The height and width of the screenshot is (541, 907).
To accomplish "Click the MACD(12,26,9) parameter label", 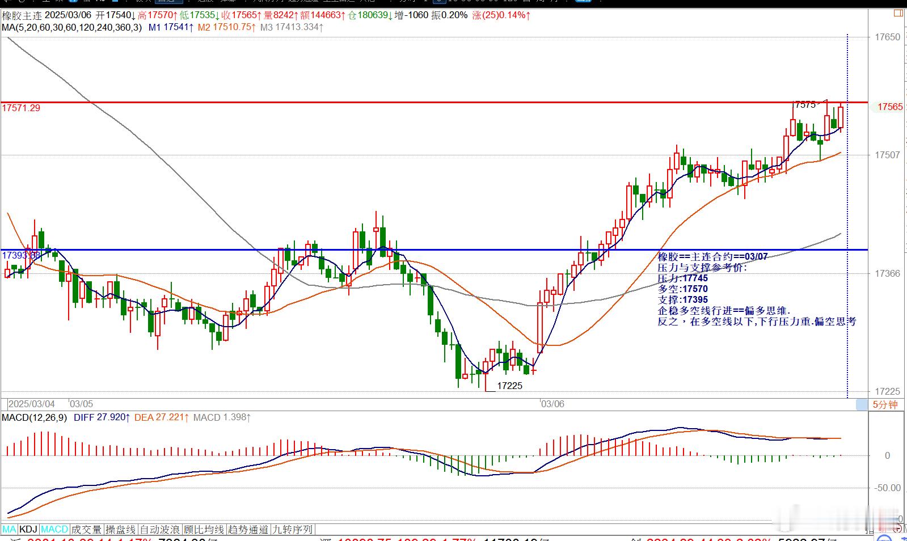I will tap(34, 417).
